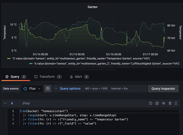Click the range line in the code editor
The image size is (183, 135).
pyautogui.click(x=70, y=115)
